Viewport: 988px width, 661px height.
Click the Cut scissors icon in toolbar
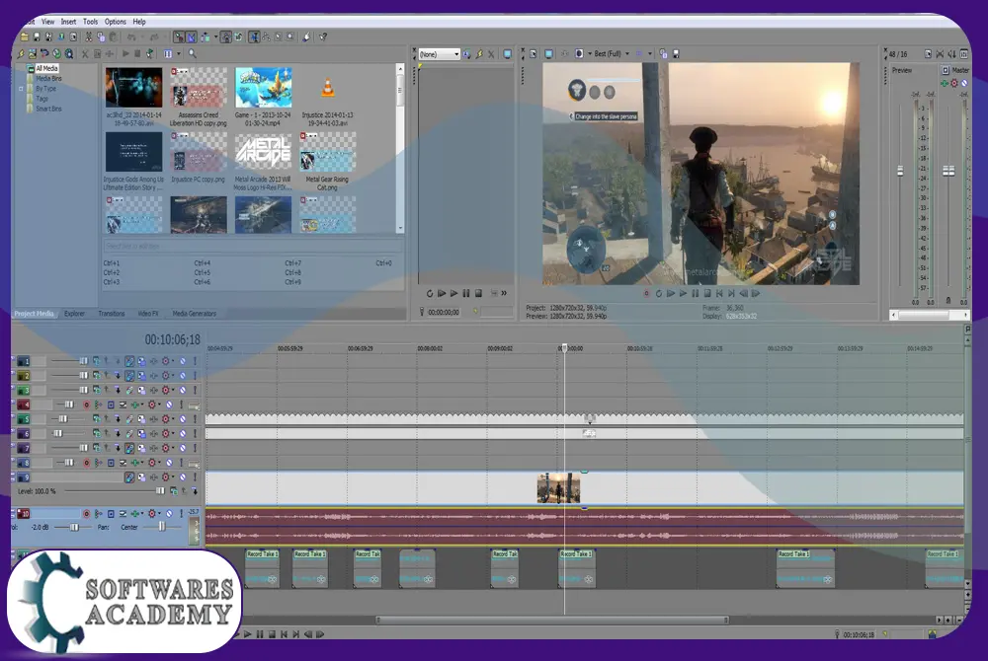click(88, 37)
